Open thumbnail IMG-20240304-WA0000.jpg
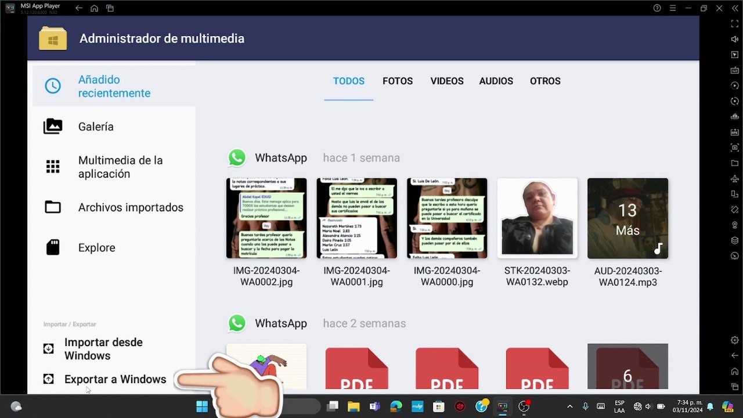 (447, 218)
